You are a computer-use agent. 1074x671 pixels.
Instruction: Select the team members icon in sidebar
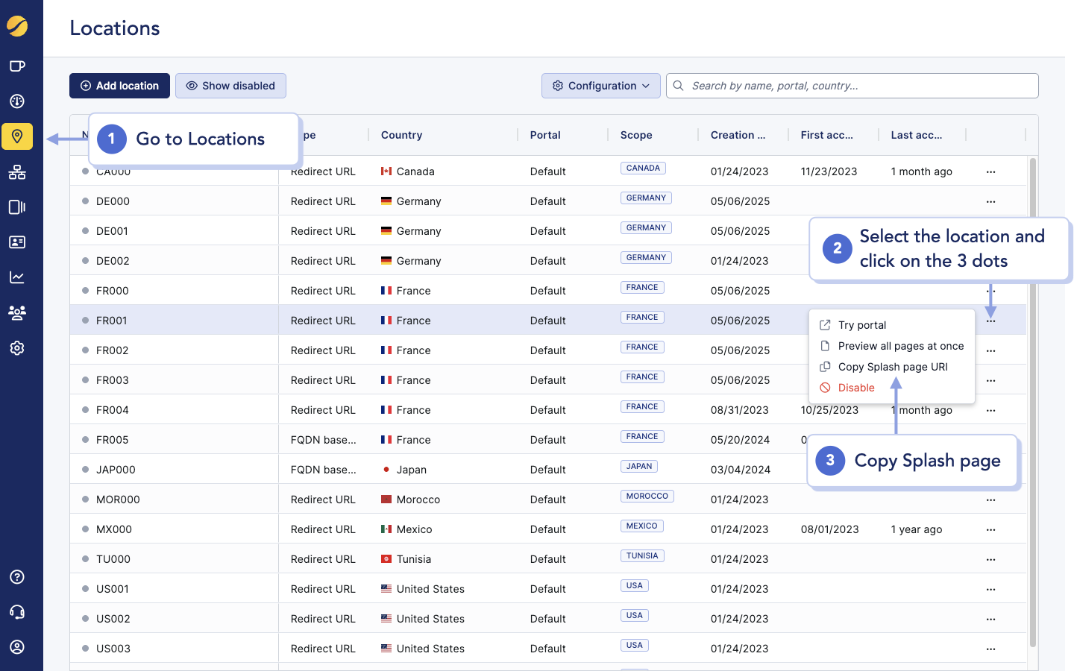(17, 312)
